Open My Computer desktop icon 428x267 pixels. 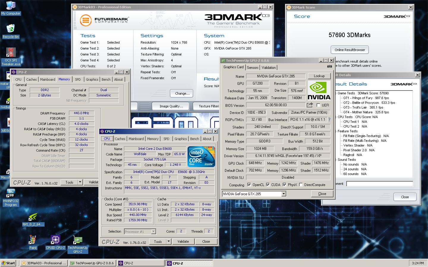click(11, 8)
